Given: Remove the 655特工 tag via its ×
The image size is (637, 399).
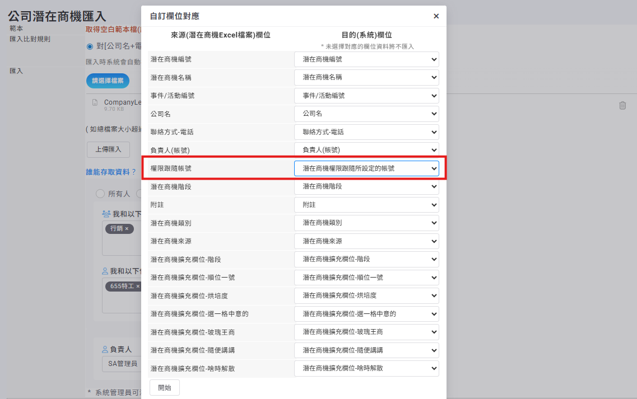Looking at the screenshot, I should click(x=137, y=286).
